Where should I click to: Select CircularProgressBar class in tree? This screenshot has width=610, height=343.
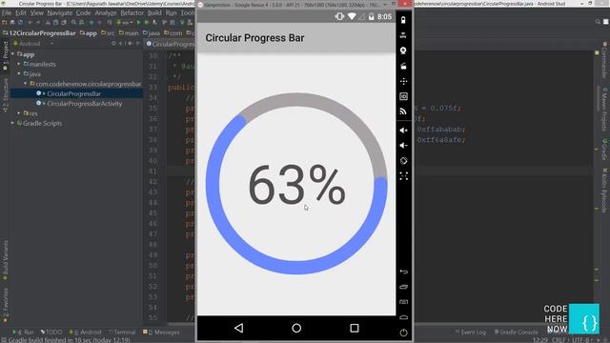pyautogui.click(x=73, y=93)
